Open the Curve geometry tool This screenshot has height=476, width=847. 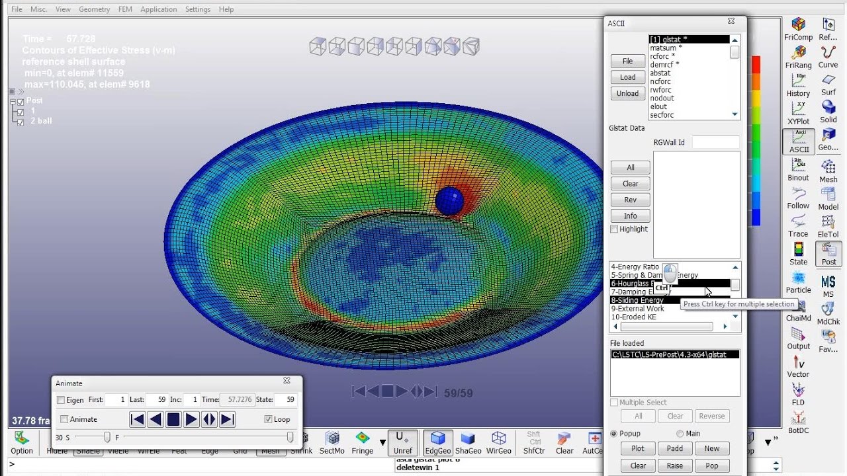(828, 57)
